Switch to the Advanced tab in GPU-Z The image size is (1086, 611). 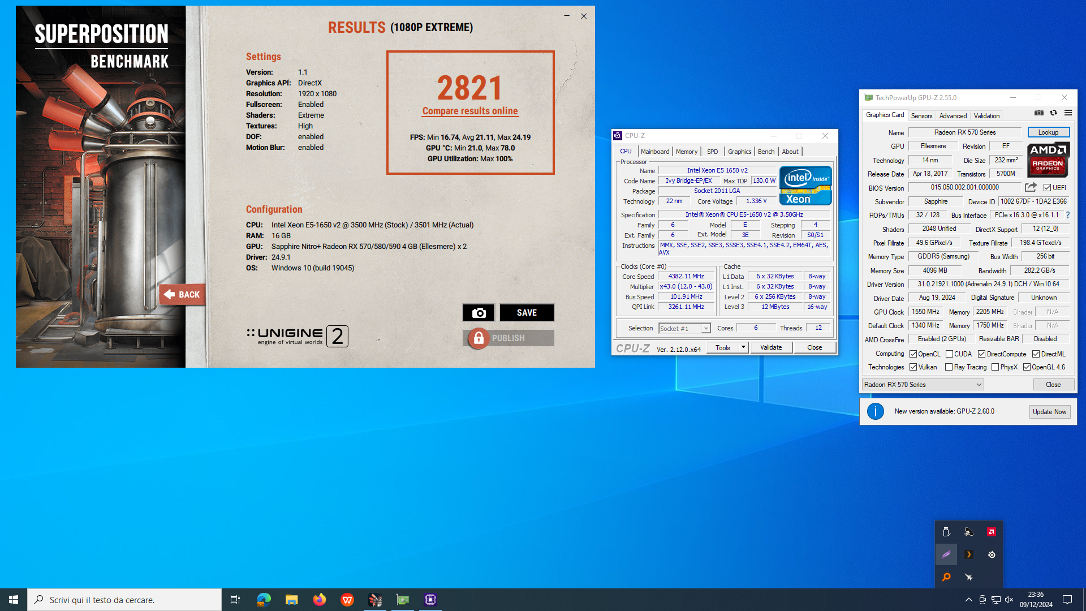(x=953, y=116)
